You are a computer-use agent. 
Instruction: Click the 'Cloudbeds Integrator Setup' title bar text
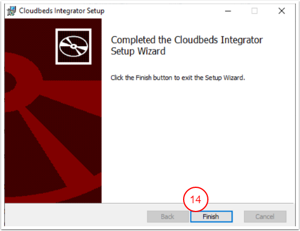[x=61, y=11]
